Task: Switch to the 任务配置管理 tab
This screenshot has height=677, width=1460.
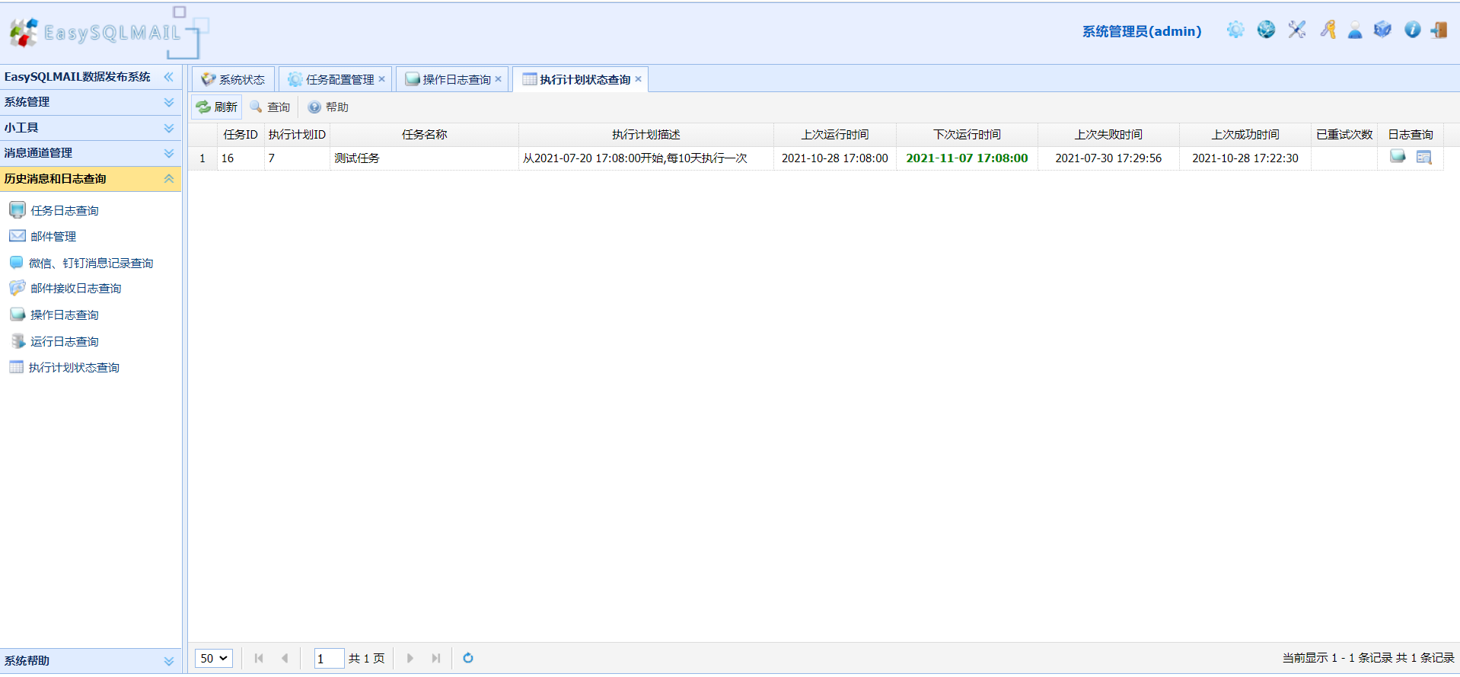Action: pos(336,79)
